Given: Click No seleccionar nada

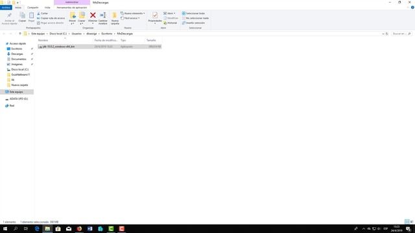Looking at the screenshot, I should 195,18.
